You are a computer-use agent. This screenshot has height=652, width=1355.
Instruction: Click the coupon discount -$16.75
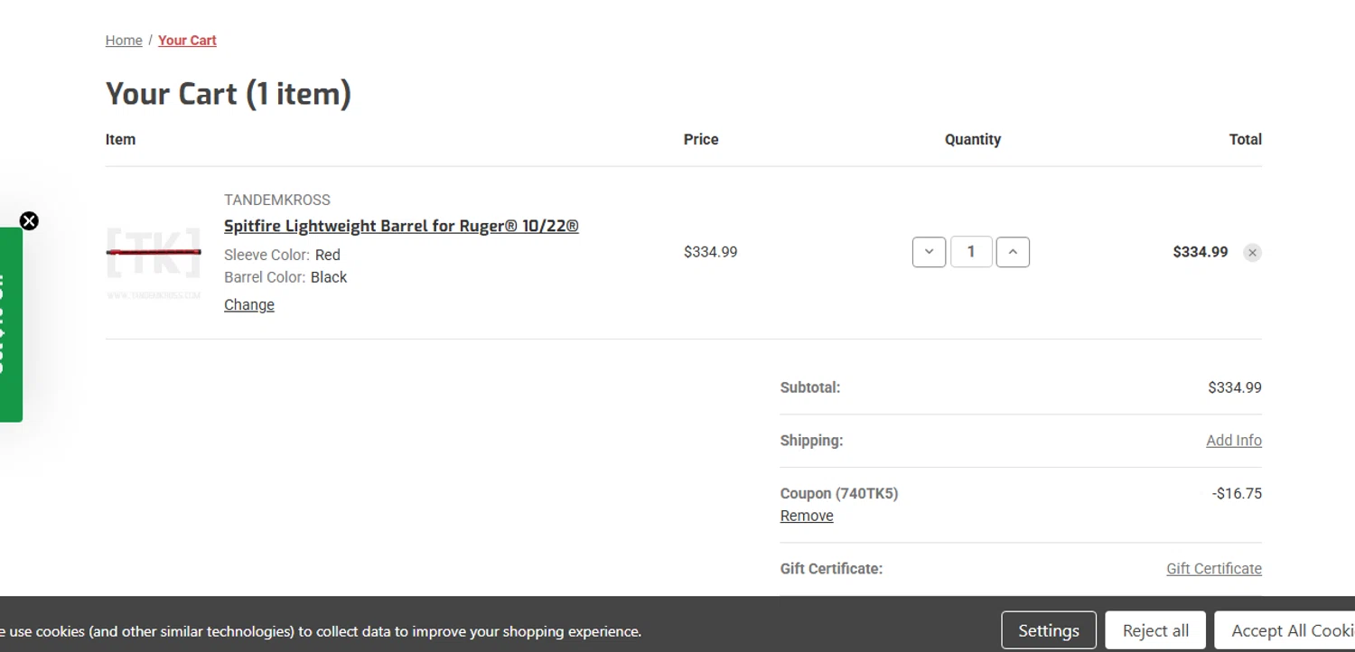1237,494
